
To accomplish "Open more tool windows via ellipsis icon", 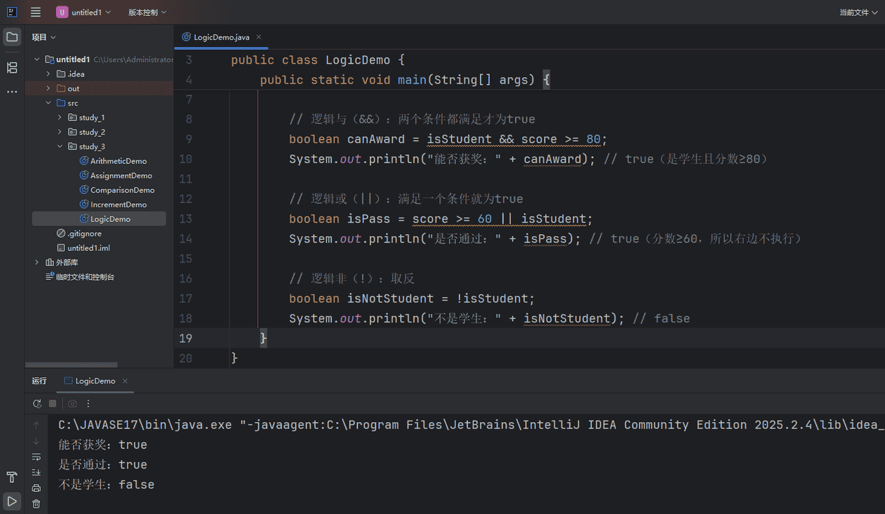I will click(x=12, y=91).
